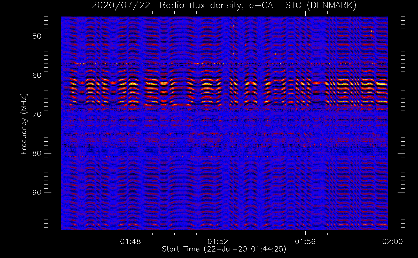Click the 02:00 time tick label
This screenshot has height=258, width=418.
(x=393, y=242)
